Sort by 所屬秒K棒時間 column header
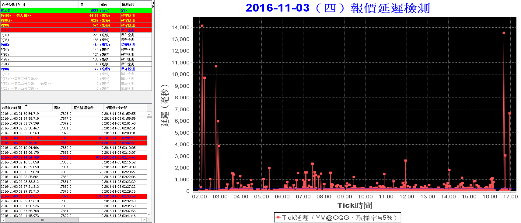 pos(125,108)
